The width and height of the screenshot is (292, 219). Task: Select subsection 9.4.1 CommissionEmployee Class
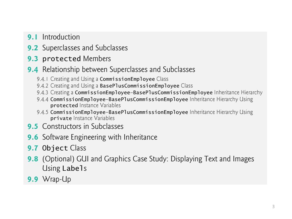pyautogui.click(x=103, y=79)
